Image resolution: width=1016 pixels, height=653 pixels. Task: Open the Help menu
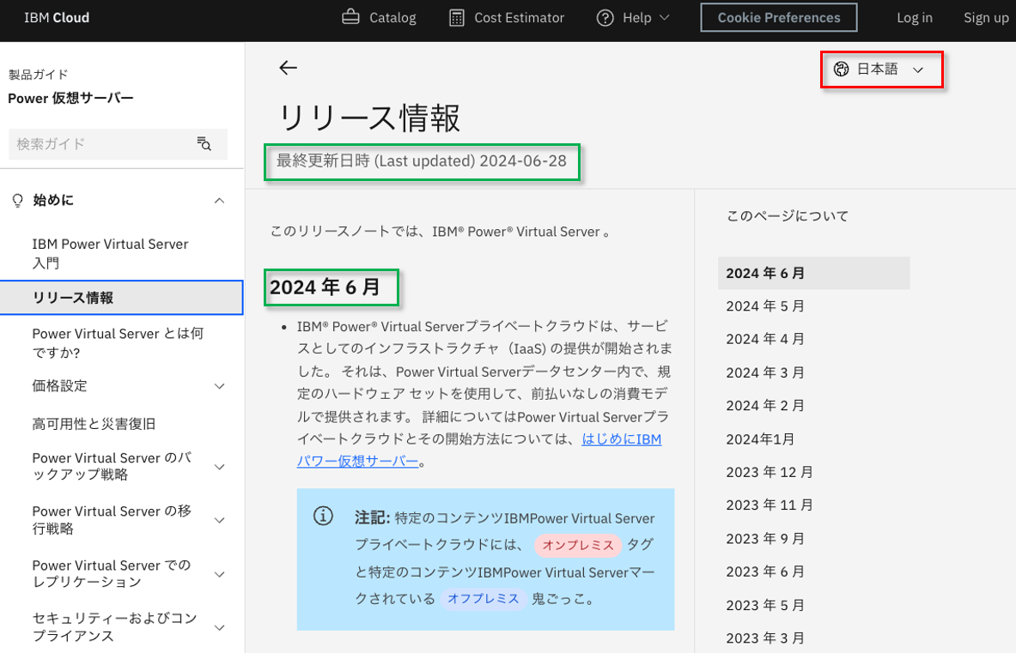point(632,17)
